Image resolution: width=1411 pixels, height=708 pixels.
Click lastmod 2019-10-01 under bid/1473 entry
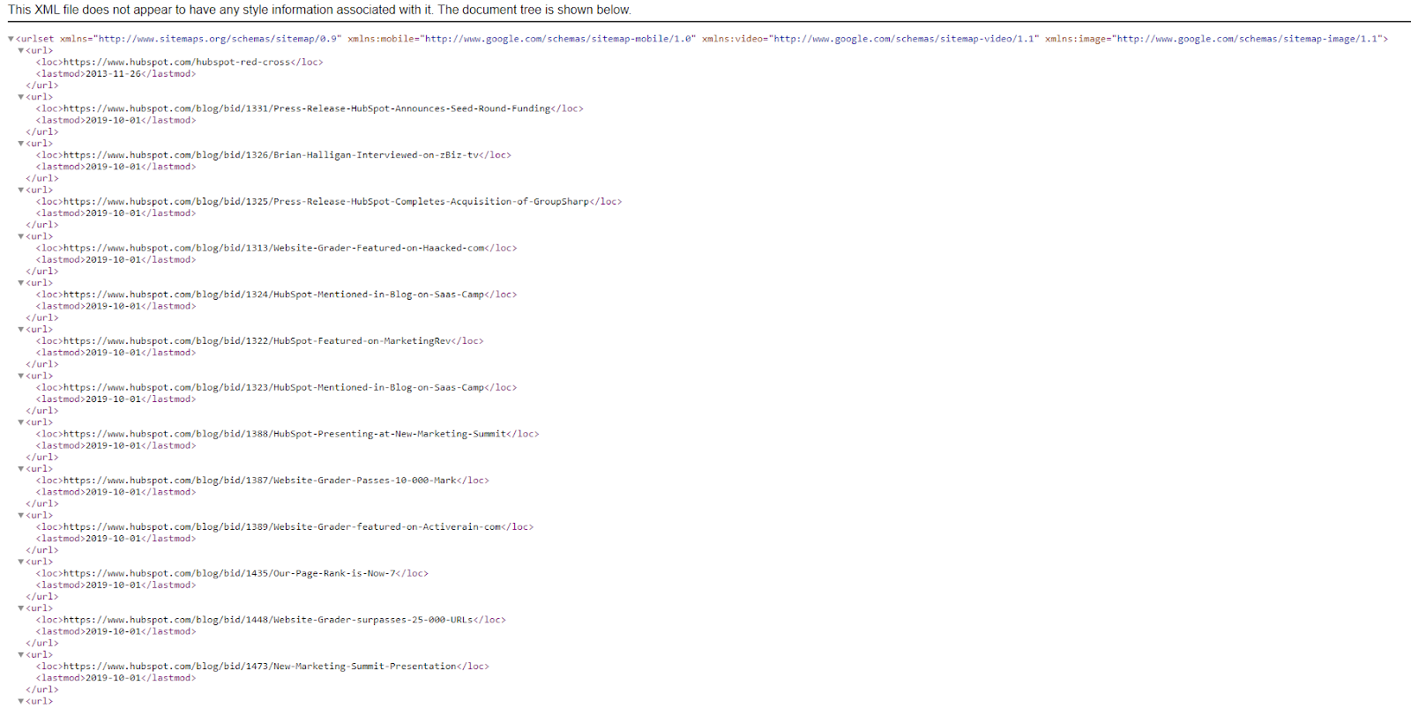(x=113, y=678)
